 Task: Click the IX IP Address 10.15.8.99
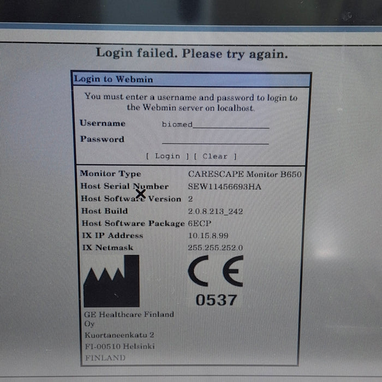(x=208, y=236)
